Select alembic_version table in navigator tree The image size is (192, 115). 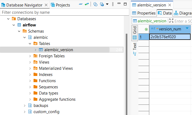pos(58,50)
